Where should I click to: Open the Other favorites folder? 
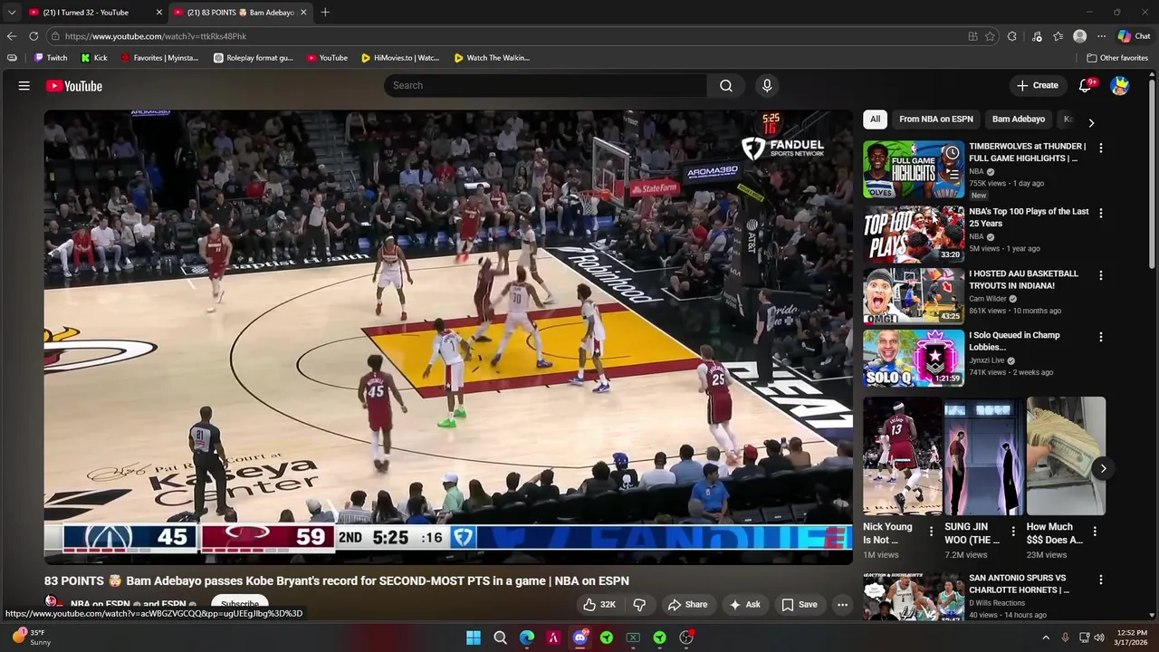[x=1117, y=58]
